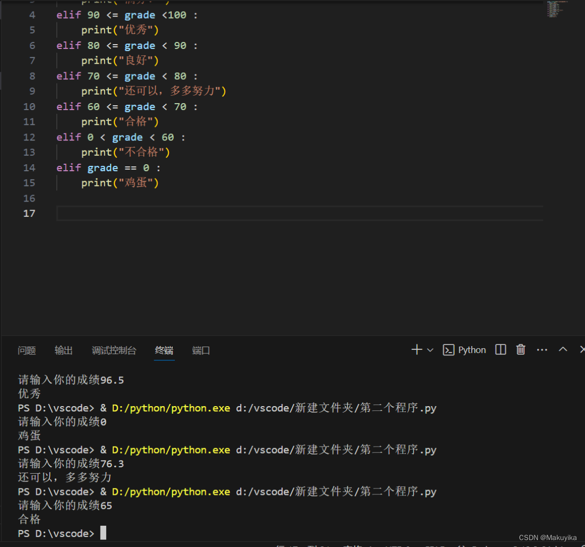
Task: Select the Python terminal shell icon
Action: coord(449,350)
